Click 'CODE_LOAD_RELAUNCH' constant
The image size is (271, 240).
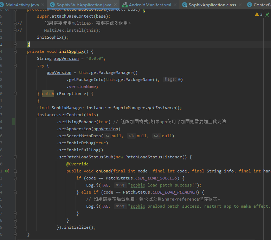[x=175, y=192]
